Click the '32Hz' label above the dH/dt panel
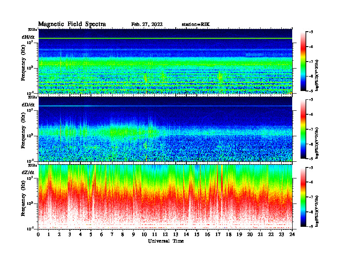Image resolution: width=348 pixels, height=269 pixels. 33,29
